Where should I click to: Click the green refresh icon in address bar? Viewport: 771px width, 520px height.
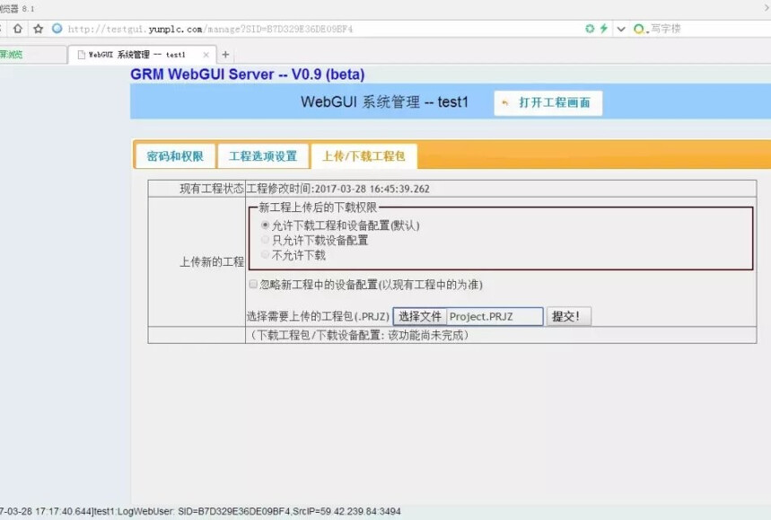(590, 29)
